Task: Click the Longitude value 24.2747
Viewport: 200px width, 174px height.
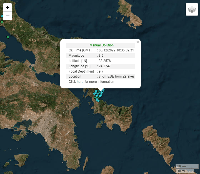Action: [105, 66]
